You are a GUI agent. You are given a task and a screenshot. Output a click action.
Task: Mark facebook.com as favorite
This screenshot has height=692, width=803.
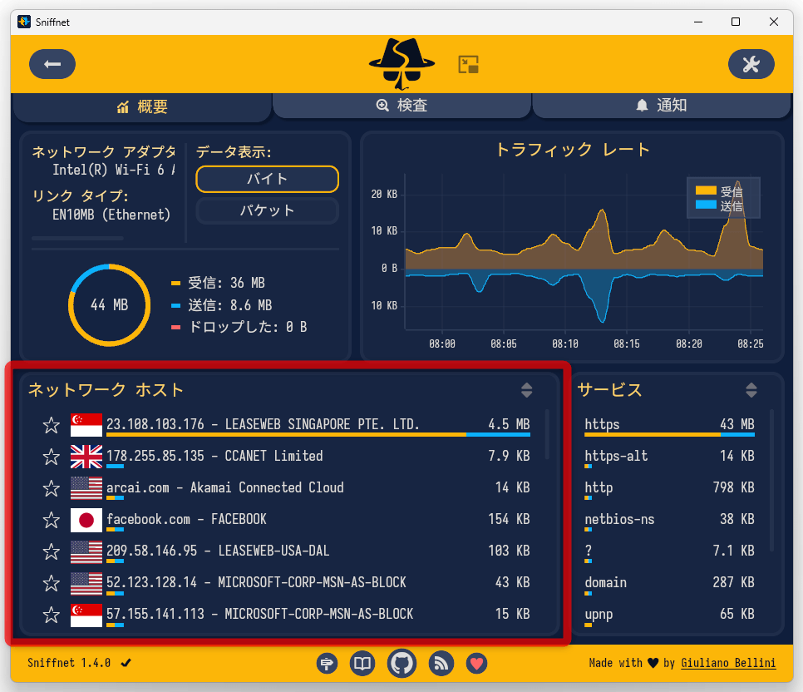click(x=52, y=520)
